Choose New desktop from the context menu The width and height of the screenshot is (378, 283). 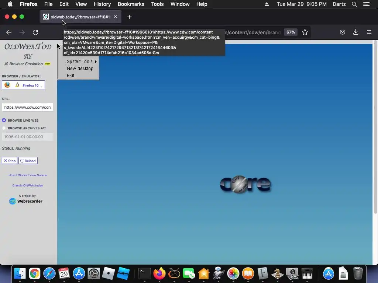[x=80, y=69]
